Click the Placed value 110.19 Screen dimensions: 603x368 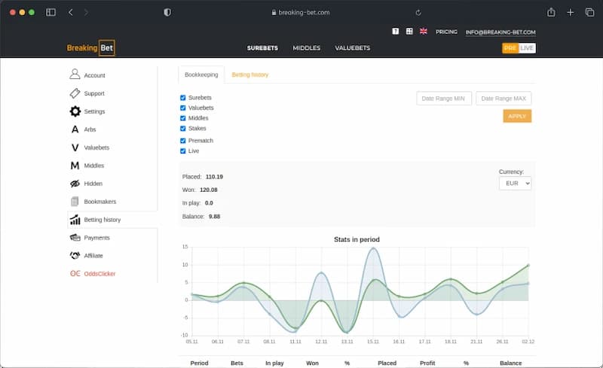pyautogui.click(x=214, y=177)
